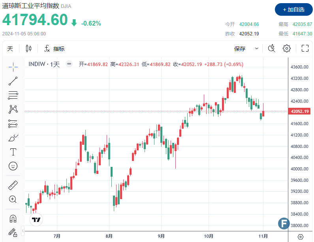Click the 43600.00 price axis label
314x242 pixels.
click(299, 67)
